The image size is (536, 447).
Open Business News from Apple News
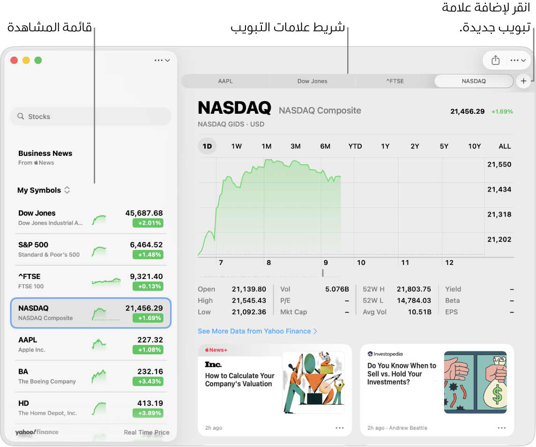45,157
